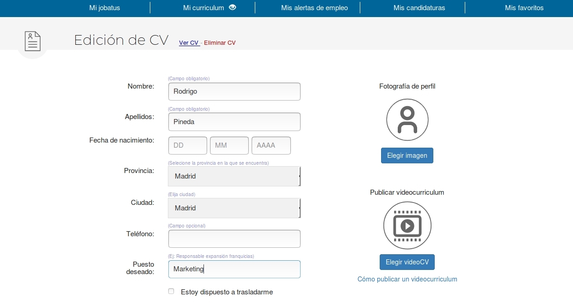The width and height of the screenshot is (573, 305).
Task: Expand the Ciudad dropdown
Action: click(x=234, y=208)
